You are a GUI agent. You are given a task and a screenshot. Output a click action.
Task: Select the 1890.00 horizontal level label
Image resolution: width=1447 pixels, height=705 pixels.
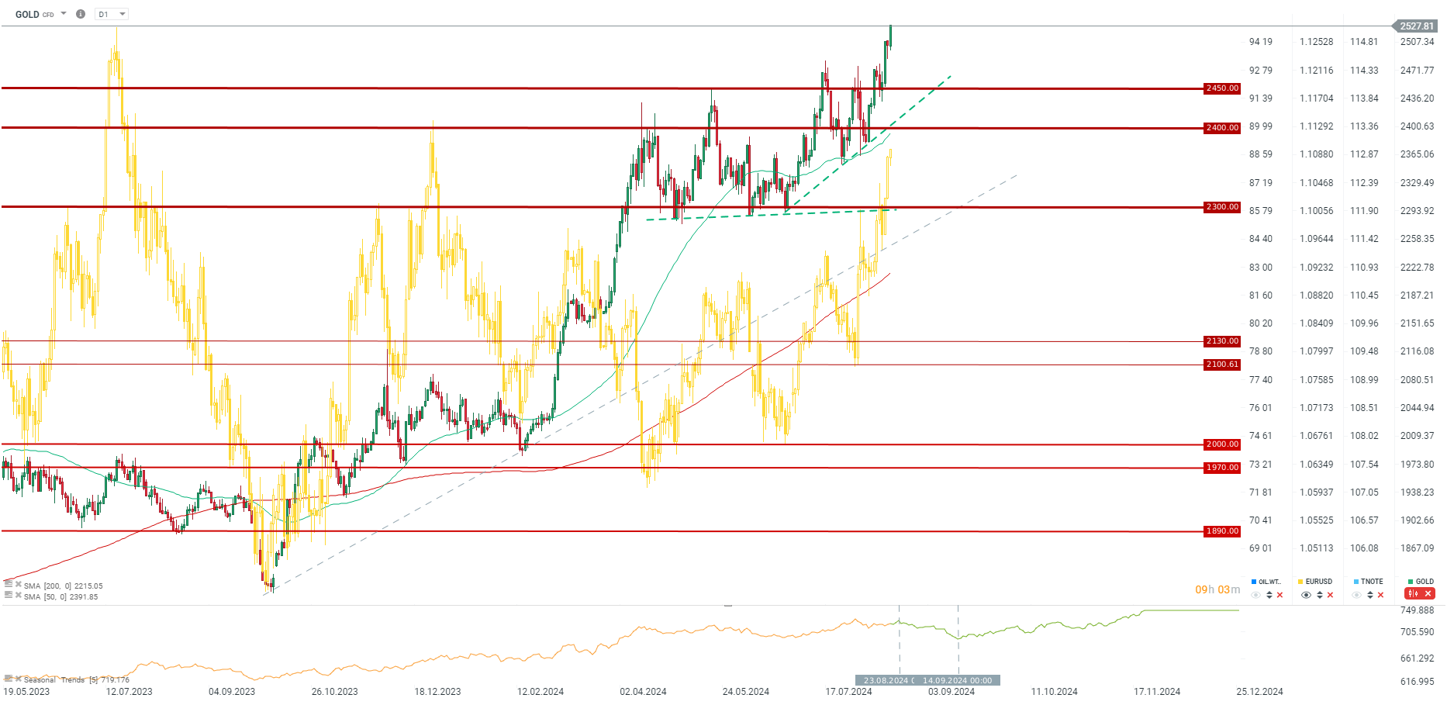coord(1222,531)
